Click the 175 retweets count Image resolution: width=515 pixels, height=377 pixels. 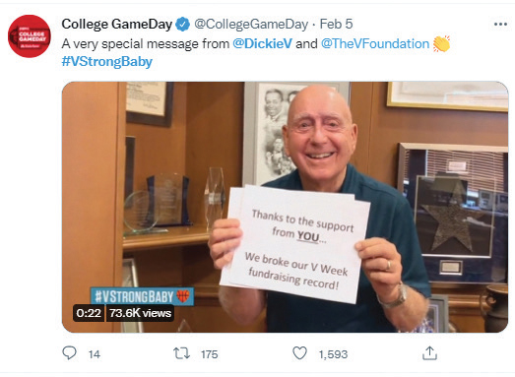pos(209,354)
